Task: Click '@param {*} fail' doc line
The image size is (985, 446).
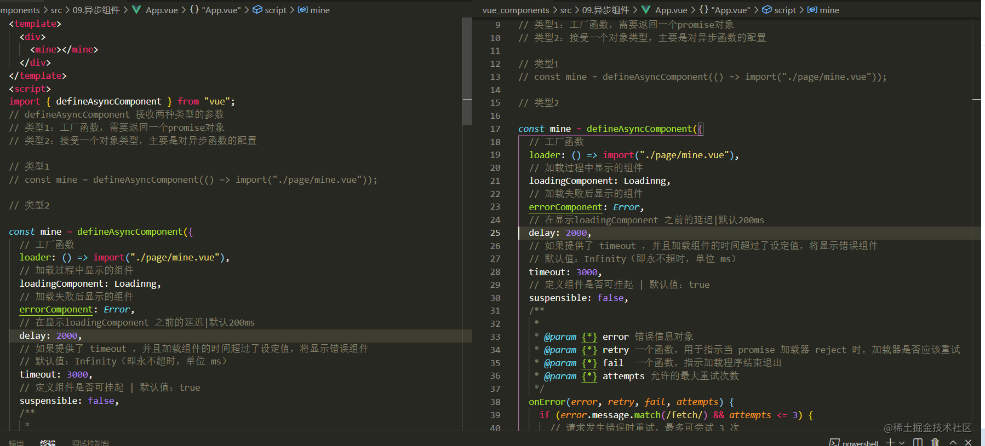Action: pyautogui.click(x=658, y=363)
